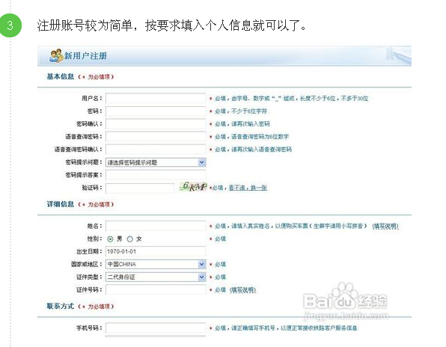Focus the 密码 input field
This screenshot has width=446, height=347.
[x=156, y=111]
